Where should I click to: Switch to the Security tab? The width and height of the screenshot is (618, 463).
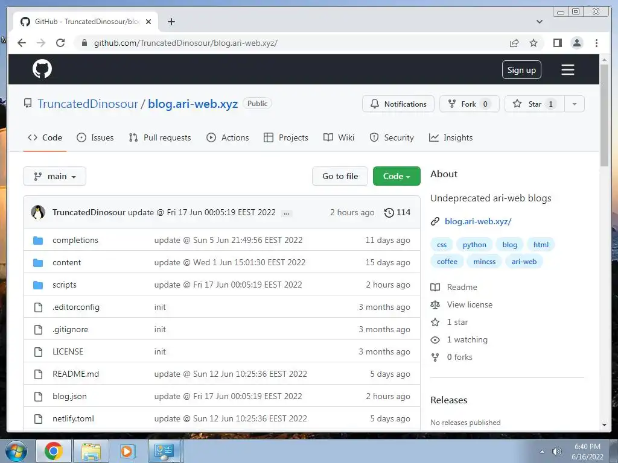(391, 137)
